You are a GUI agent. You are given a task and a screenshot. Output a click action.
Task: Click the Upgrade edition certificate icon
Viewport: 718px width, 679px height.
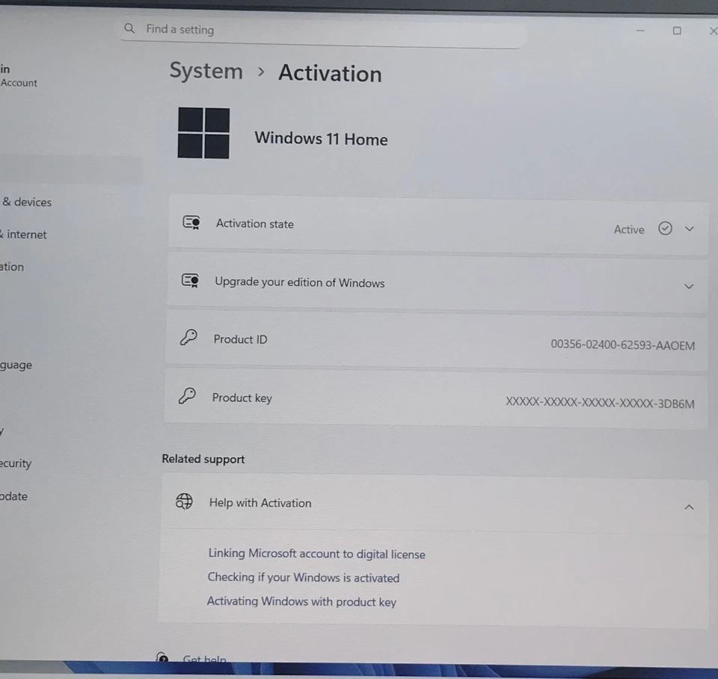click(190, 280)
